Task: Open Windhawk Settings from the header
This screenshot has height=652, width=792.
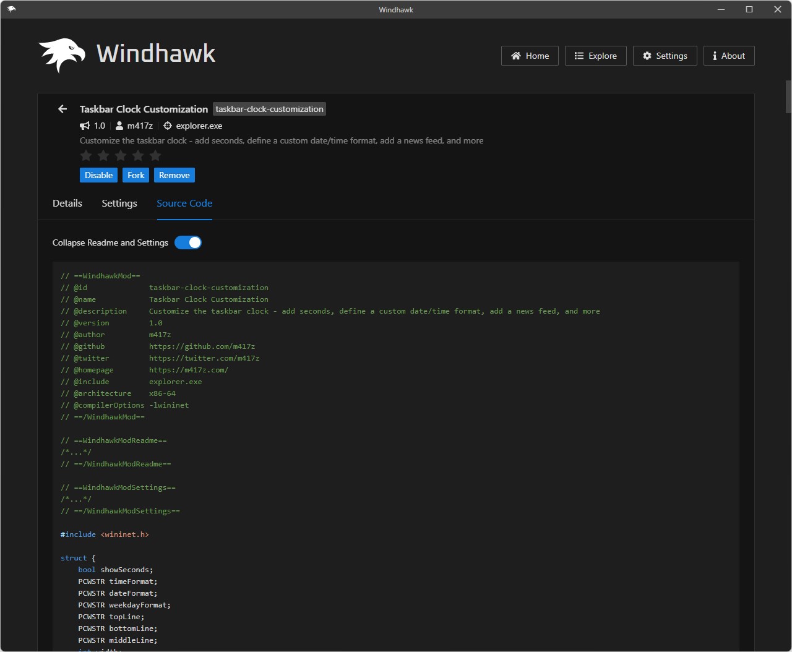Action: (x=665, y=56)
